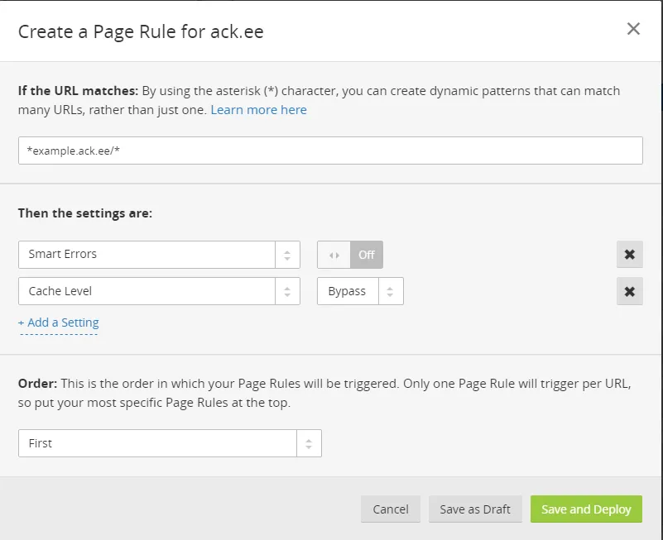Screen dimensions: 663x540
Task: Remove the Smart Errors setting row
Action: click(629, 255)
